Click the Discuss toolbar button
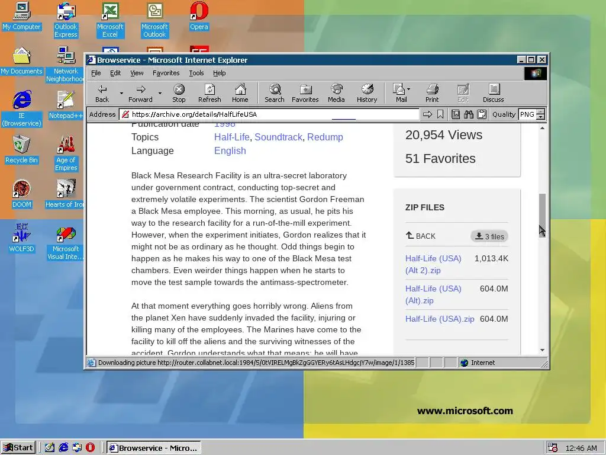 pyautogui.click(x=493, y=94)
